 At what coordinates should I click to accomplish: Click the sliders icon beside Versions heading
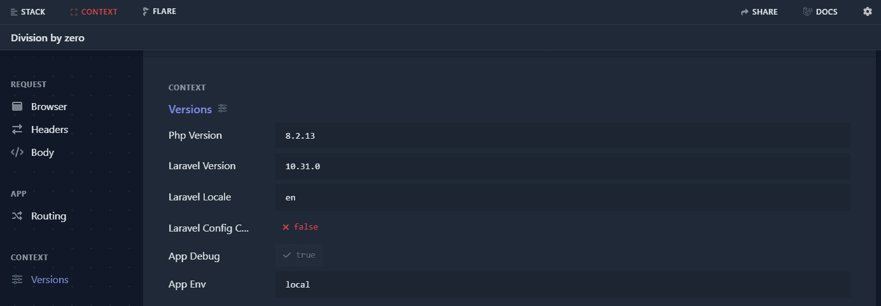coord(222,109)
